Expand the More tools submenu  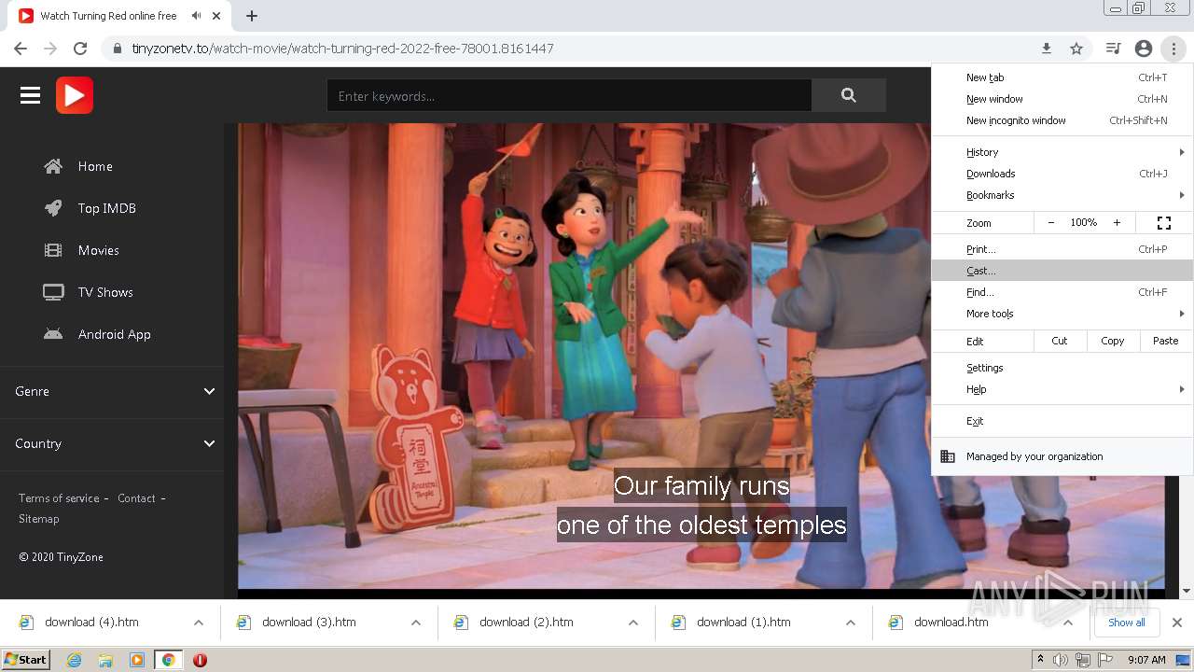click(1062, 314)
